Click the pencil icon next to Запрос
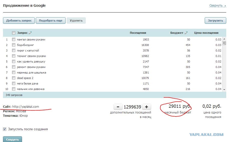230x142 pixels. click(x=30, y=33)
